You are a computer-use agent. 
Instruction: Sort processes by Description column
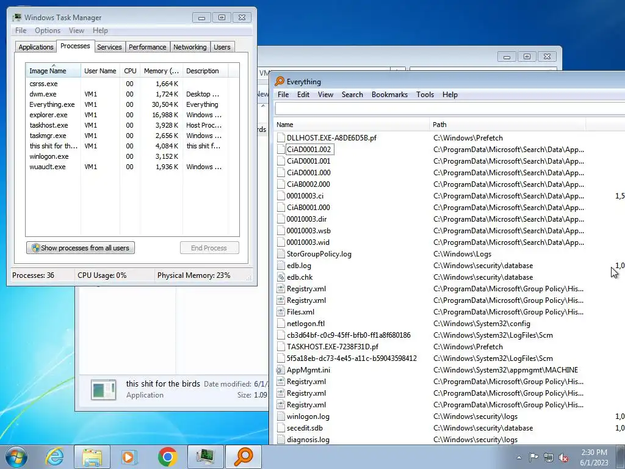click(x=205, y=71)
